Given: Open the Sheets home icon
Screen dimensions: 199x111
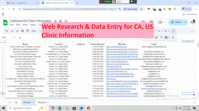Looking at the screenshot, I should pos(5,23).
